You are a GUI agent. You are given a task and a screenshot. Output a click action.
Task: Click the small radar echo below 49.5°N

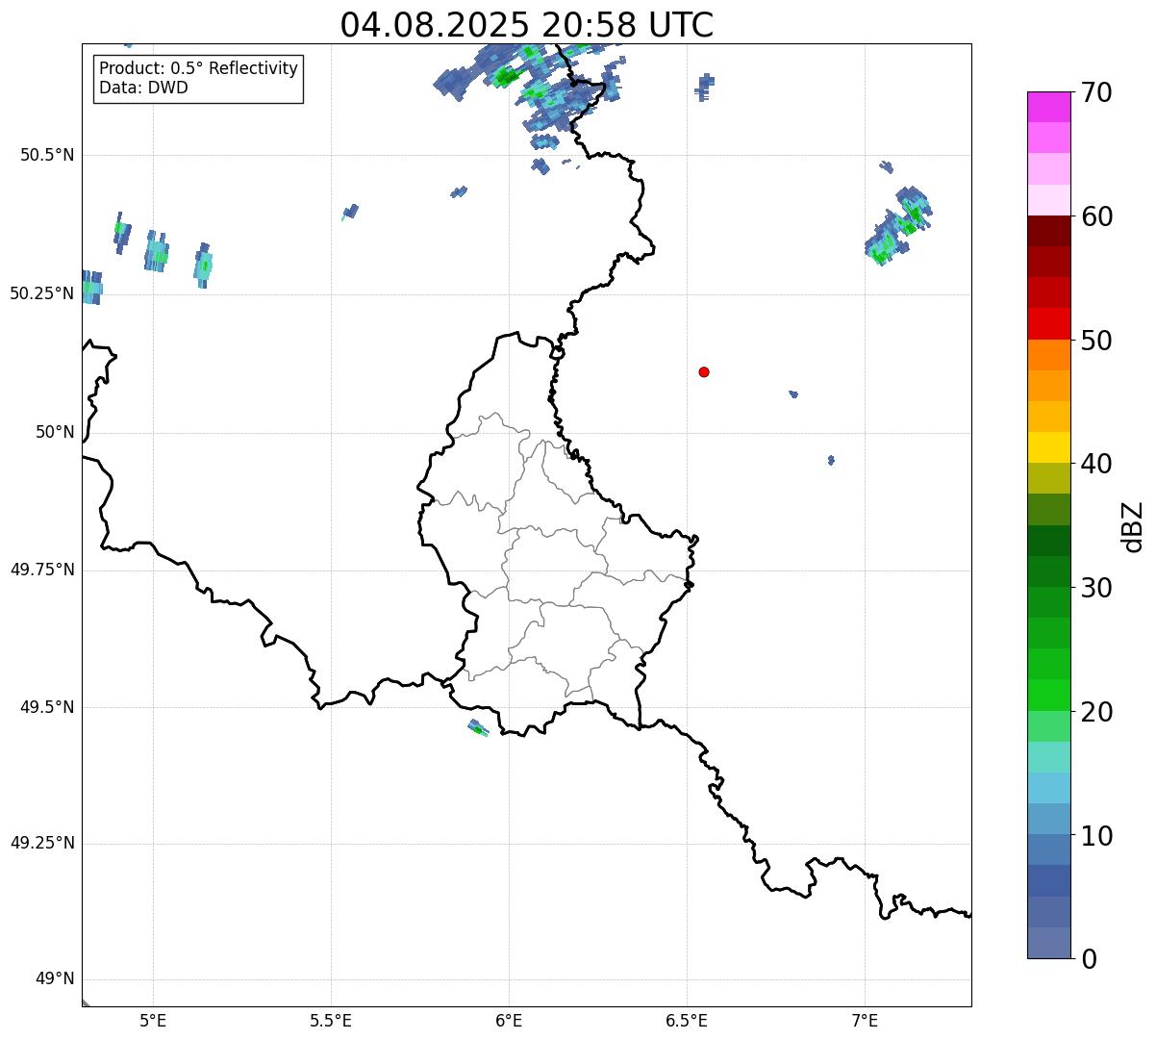(478, 728)
